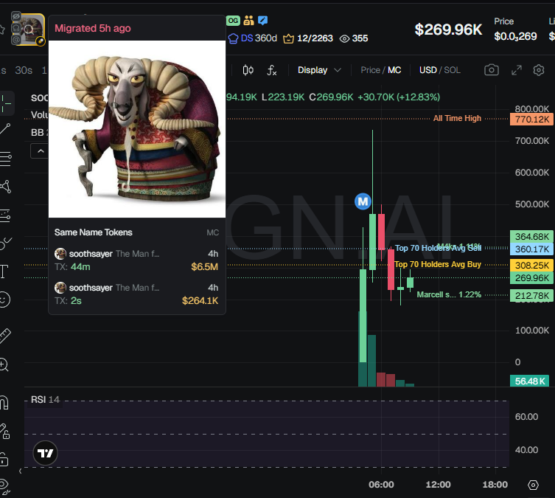The width and height of the screenshot is (555, 498).
Task: Click the Price $0.0₃269 value
Action: (x=515, y=36)
